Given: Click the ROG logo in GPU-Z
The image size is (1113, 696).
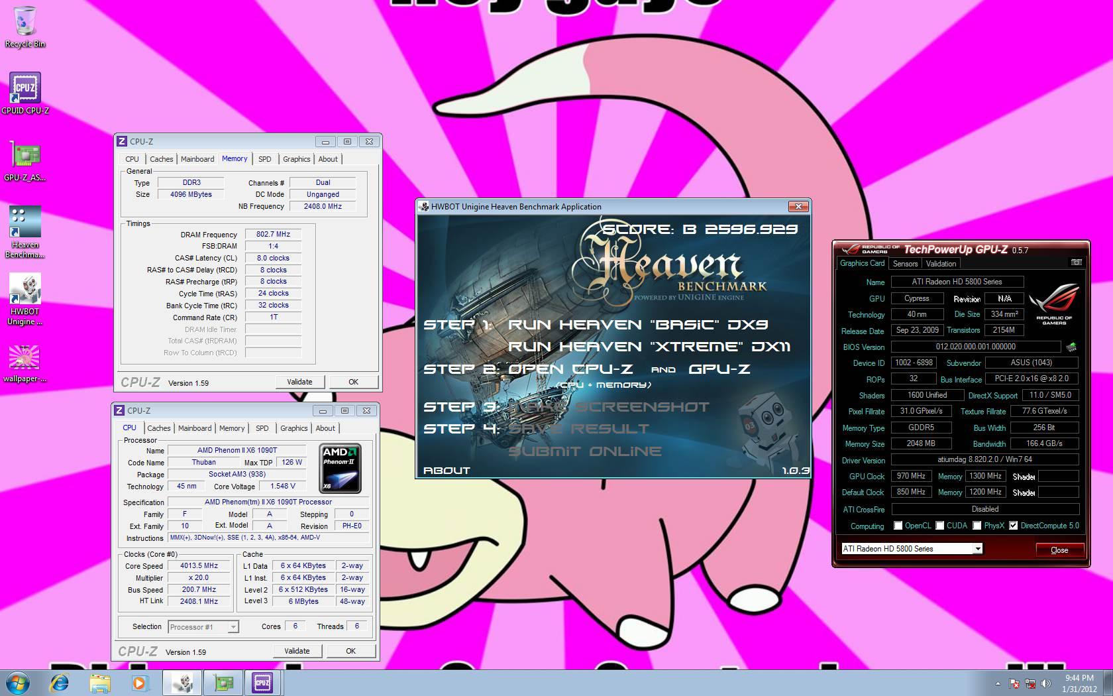Looking at the screenshot, I should [x=1054, y=303].
